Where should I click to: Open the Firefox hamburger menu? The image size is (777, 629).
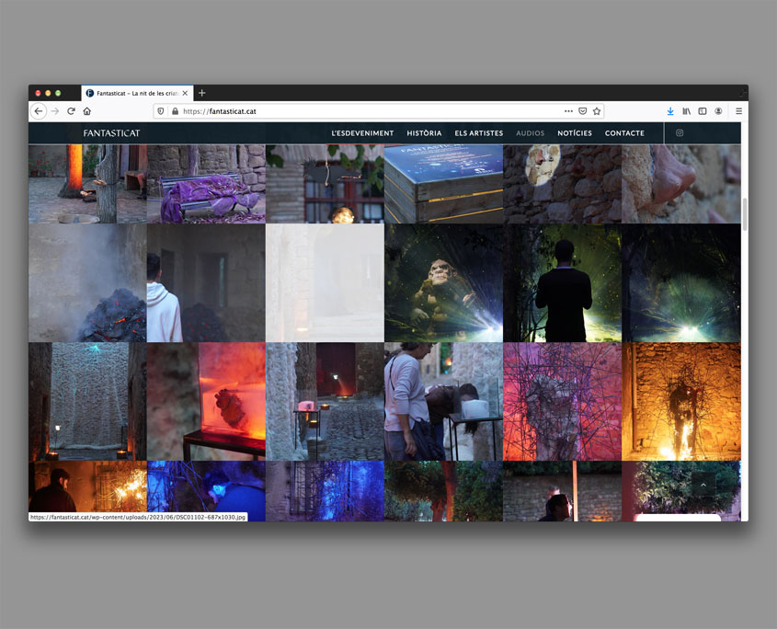click(x=737, y=111)
